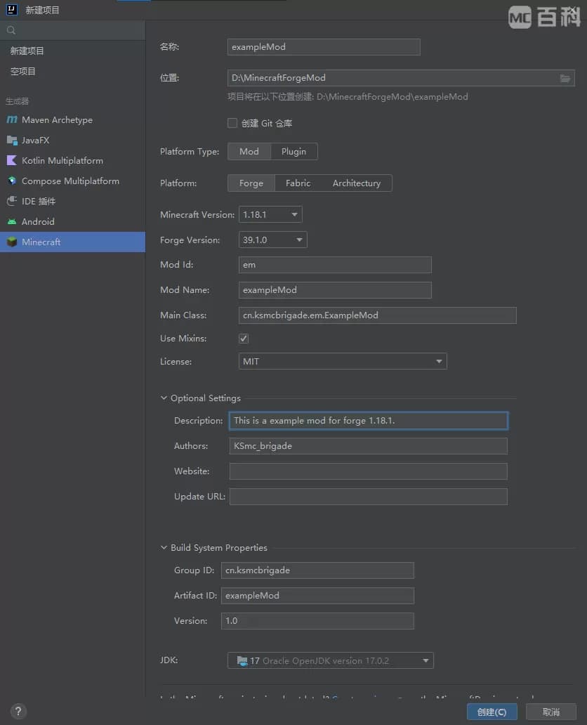This screenshot has height=725, width=587.
Task: Choose the Fabric platform
Action: [x=298, y=183]
